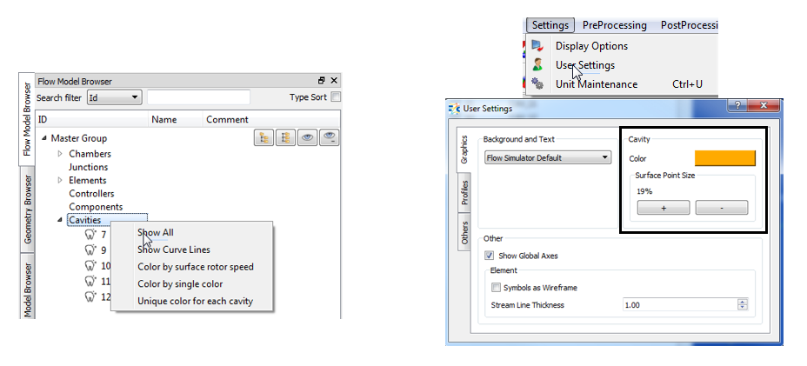Click the orange cavity color swatch

click(x=724, y=158)
